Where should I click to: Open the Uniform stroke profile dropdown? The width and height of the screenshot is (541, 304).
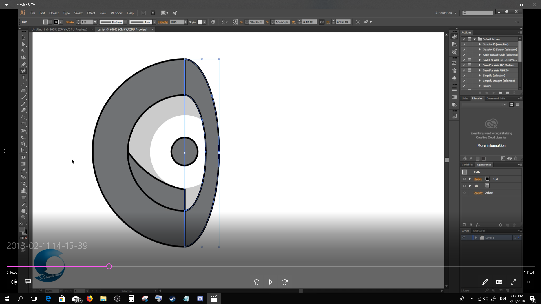125,22
